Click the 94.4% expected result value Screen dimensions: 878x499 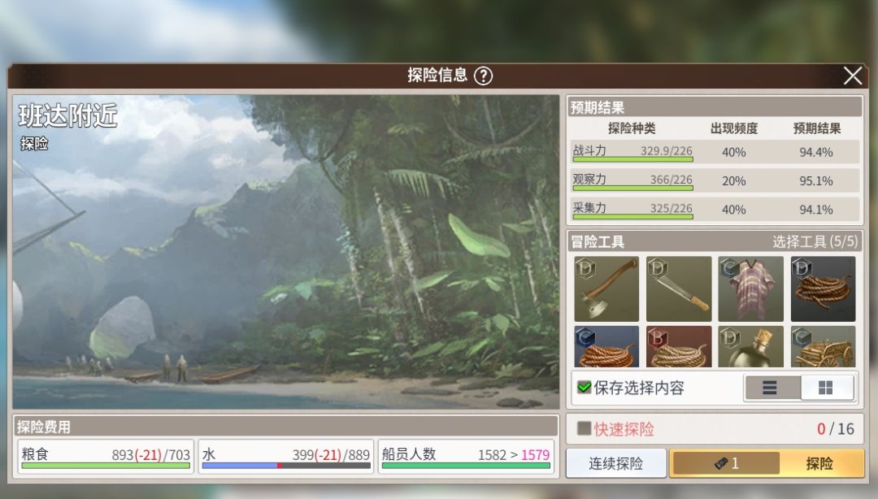pos(816,152)
